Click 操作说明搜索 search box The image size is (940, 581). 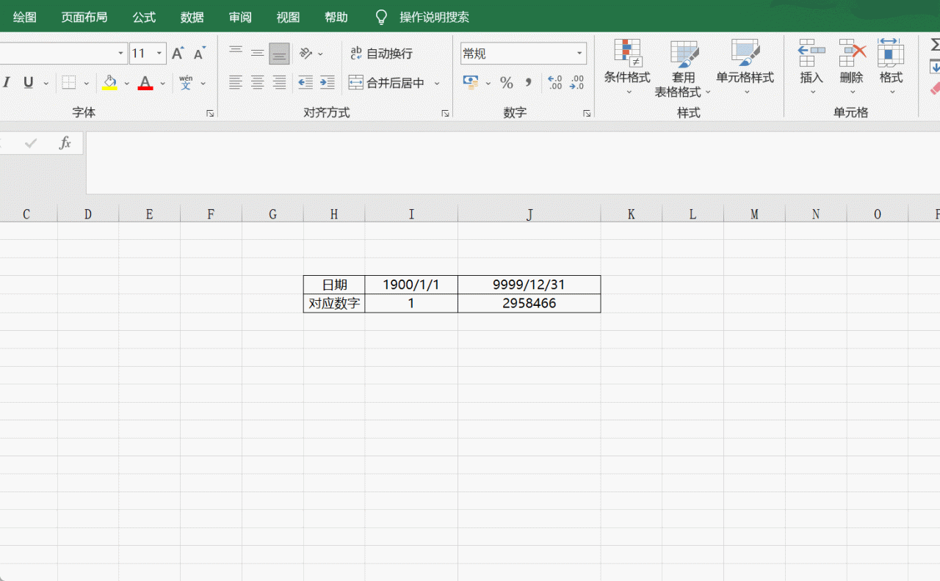coord(434,17)
